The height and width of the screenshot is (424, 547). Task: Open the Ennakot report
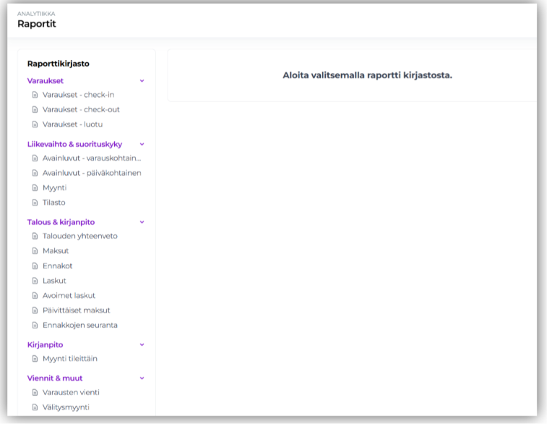tap(58, 266)
